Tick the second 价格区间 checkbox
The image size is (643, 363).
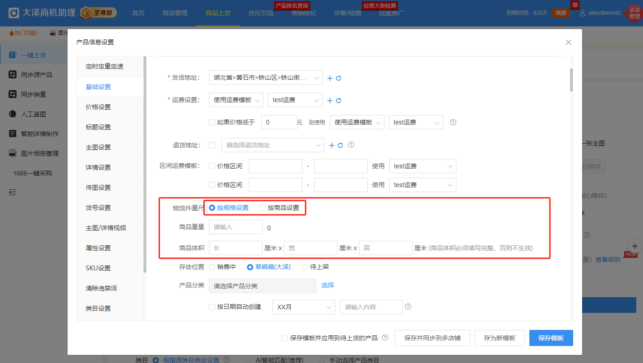point(212,185)
